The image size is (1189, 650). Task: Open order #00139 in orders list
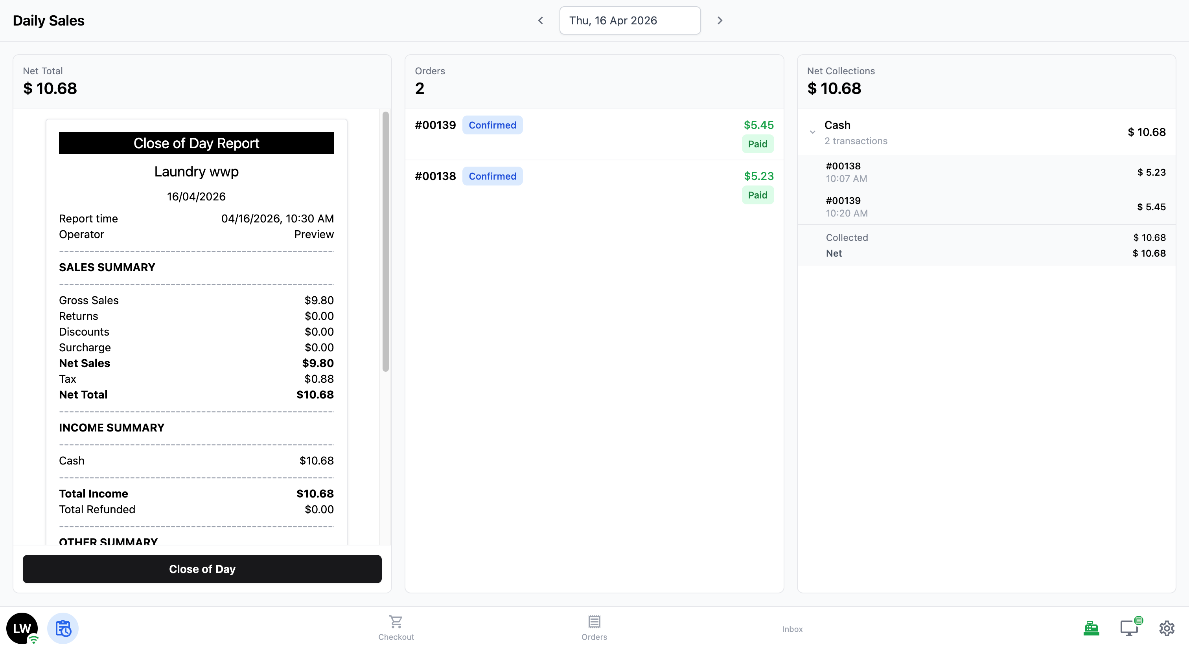tap(594, 134)
